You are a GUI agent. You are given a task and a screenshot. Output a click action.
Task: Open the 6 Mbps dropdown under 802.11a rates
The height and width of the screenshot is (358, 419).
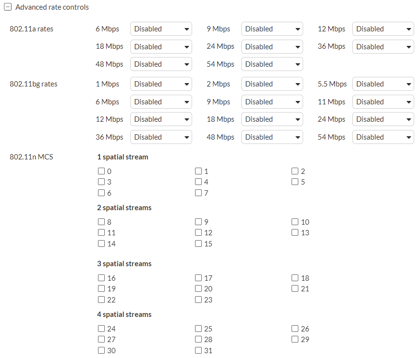pos(161,29)
